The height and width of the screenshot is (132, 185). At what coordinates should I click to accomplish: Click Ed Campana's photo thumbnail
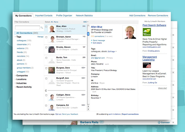tap(52, 107)
